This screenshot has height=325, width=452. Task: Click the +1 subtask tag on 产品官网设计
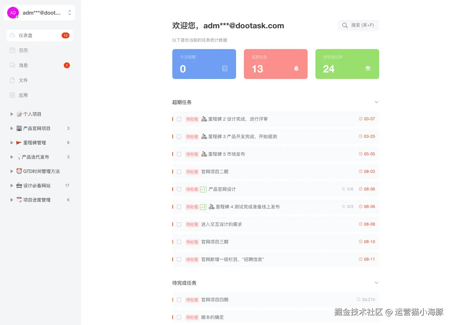pyautogui.click(x=203, y=189)
